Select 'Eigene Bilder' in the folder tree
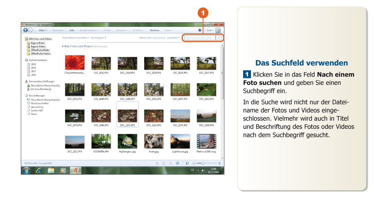 38,43
